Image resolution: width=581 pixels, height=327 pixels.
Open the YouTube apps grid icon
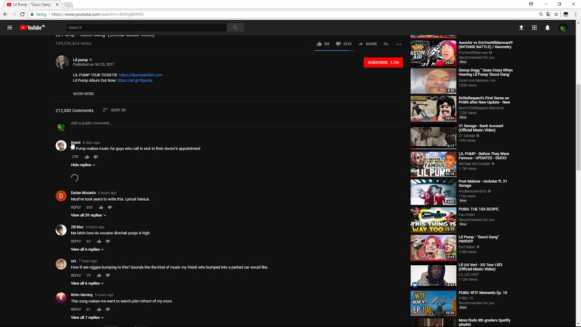tap(534, 28)
